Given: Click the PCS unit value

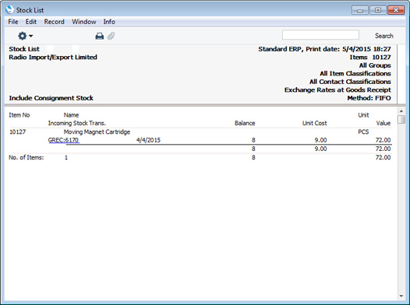Looking at the screenshot, I should (363, 131).
